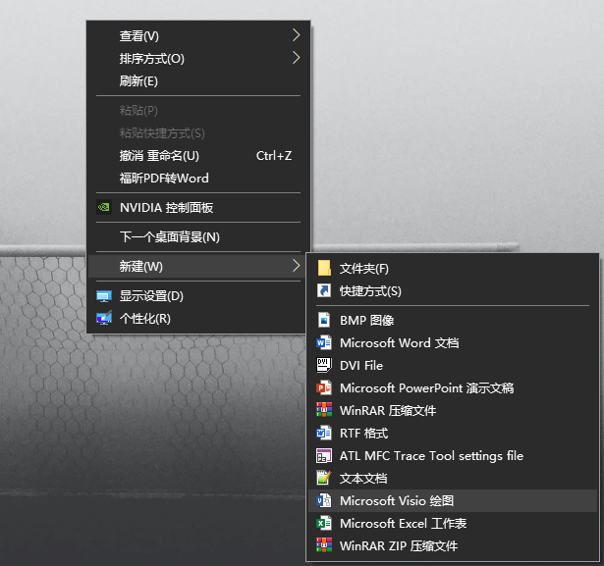Click the yellow folder icon in submenu
Screen dimensions: 604x566
324,268
